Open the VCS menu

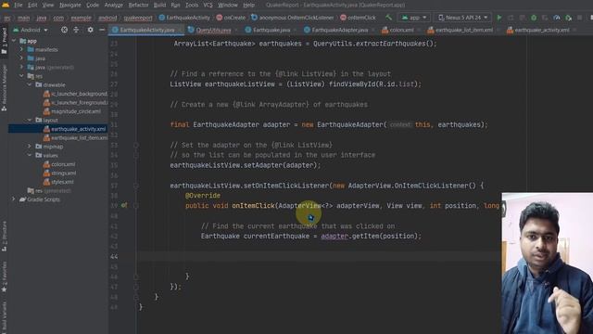pos(208,5)
